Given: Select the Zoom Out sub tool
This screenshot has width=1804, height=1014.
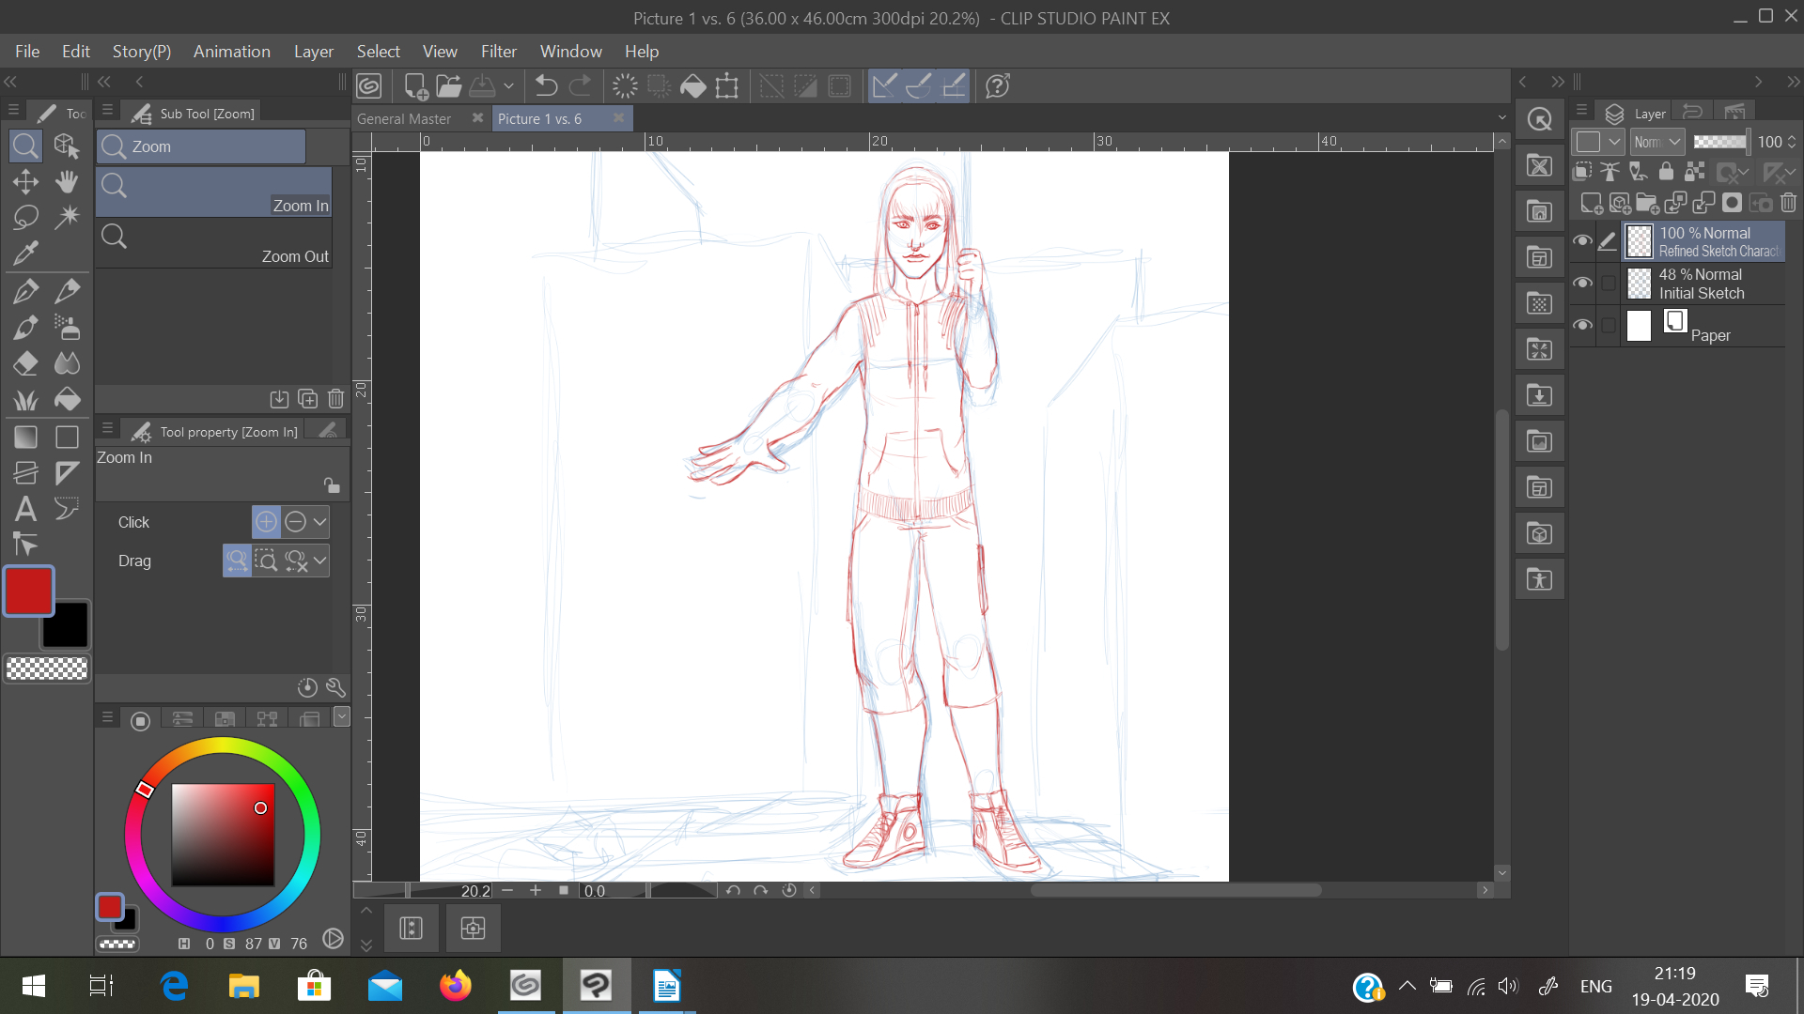Looking at the screenshot, I should pyautogui.click(x=214, y=243).
